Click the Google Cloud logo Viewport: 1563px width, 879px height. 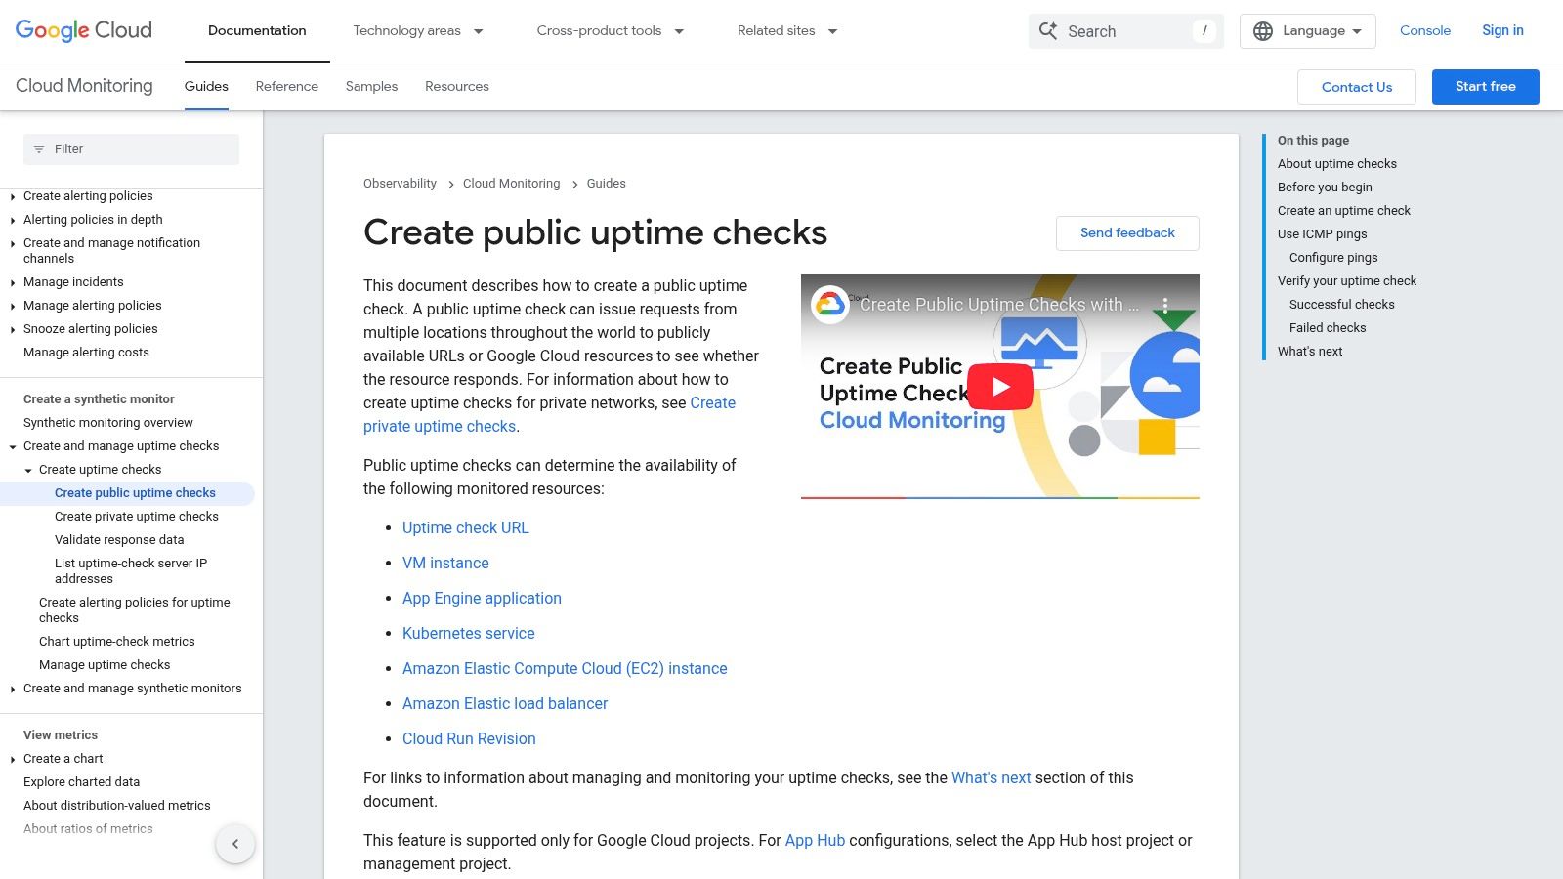[84, 30]
